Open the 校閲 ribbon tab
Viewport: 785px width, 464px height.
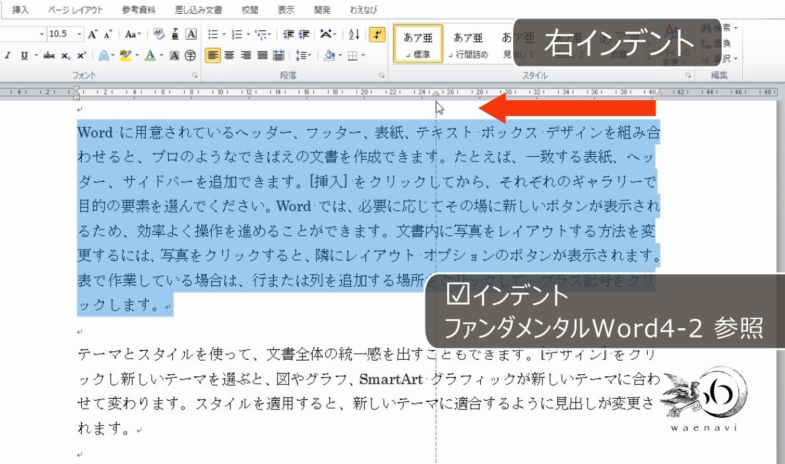(x=250, y=9)
